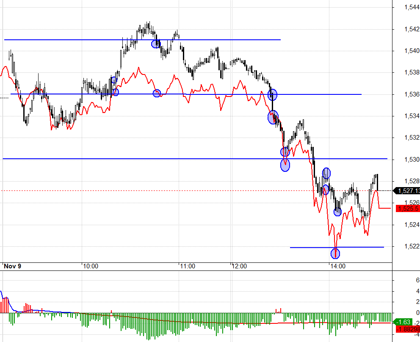This screenshot has height=342, width=420.
Task: Click the Nov 9 date label
Action: 13,266
